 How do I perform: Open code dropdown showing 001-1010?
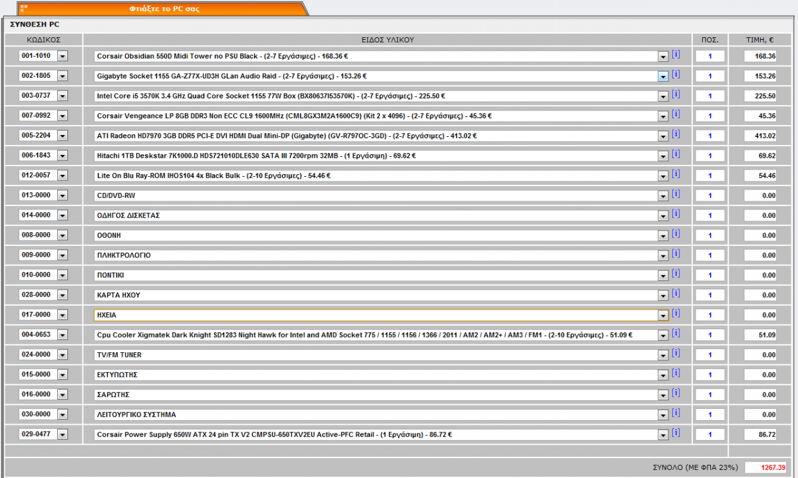63,57
